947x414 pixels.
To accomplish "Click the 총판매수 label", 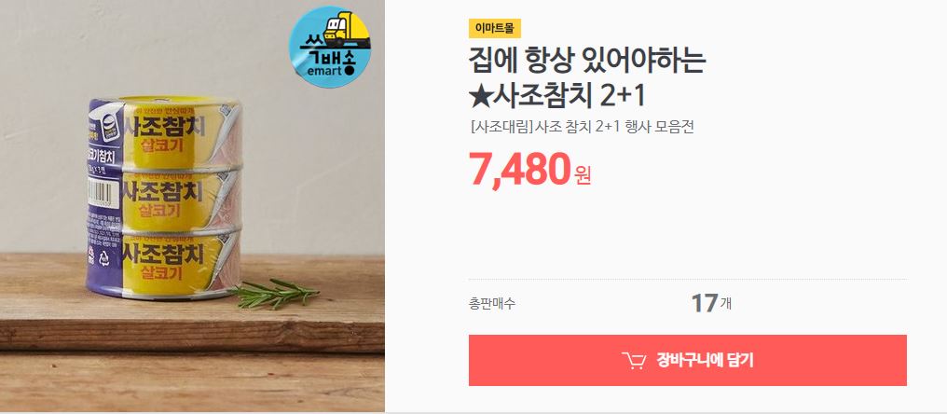I will click(491, 304).
